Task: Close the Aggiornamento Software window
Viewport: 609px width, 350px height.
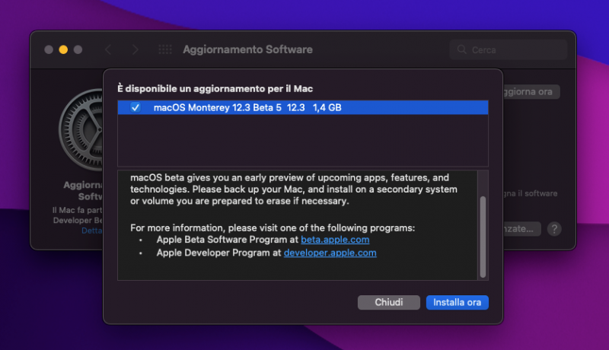Action: [x=49, y=49]
